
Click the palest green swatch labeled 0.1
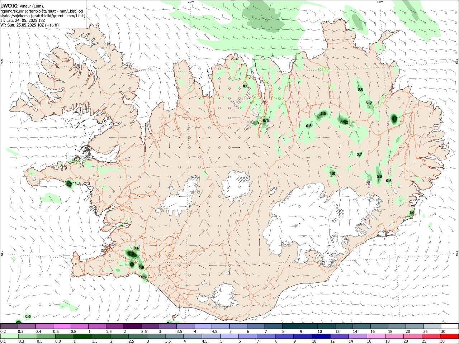[9, 336]
